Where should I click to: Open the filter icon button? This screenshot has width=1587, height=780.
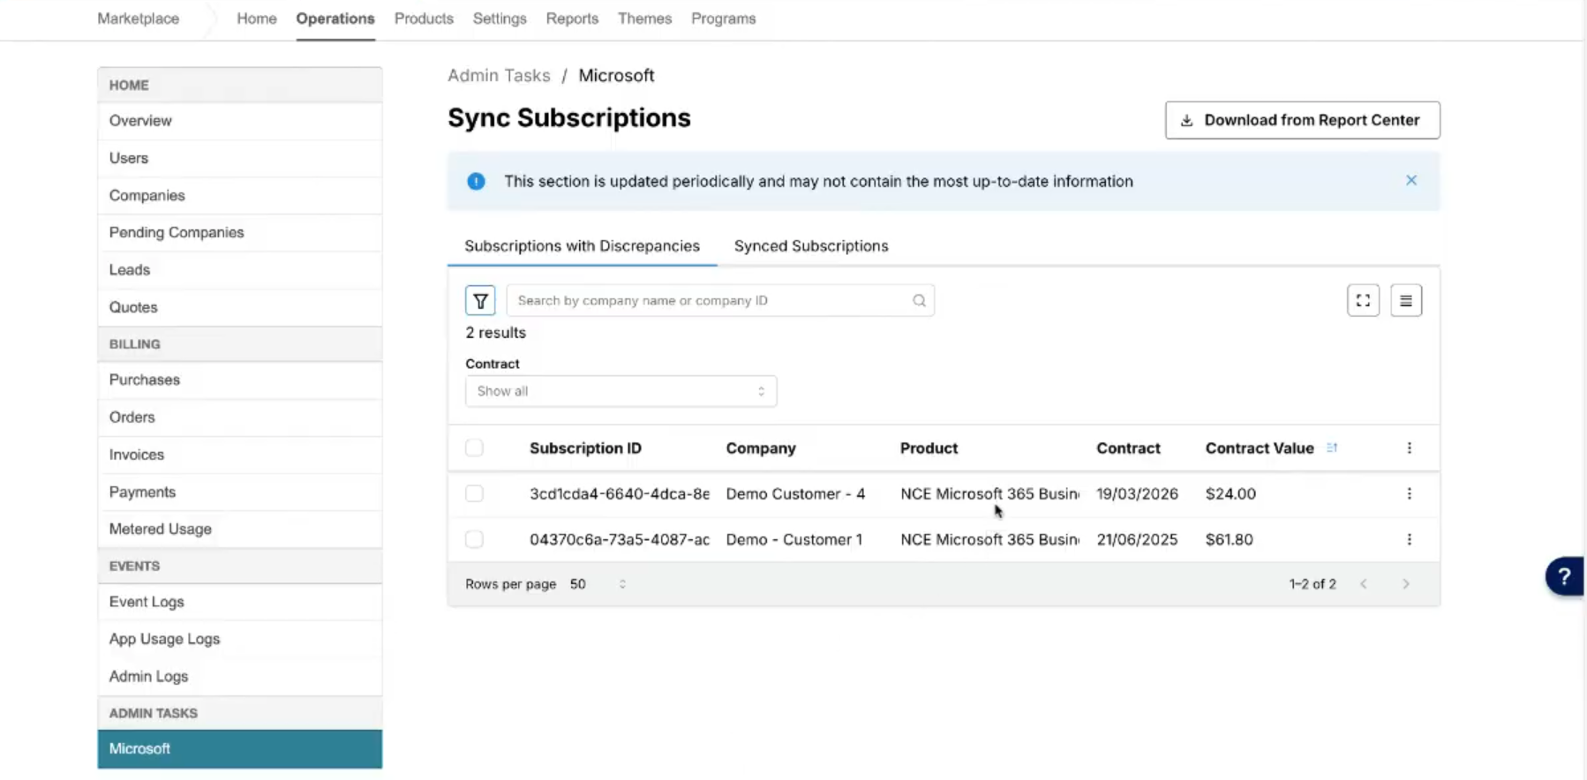tap(480, 301)
